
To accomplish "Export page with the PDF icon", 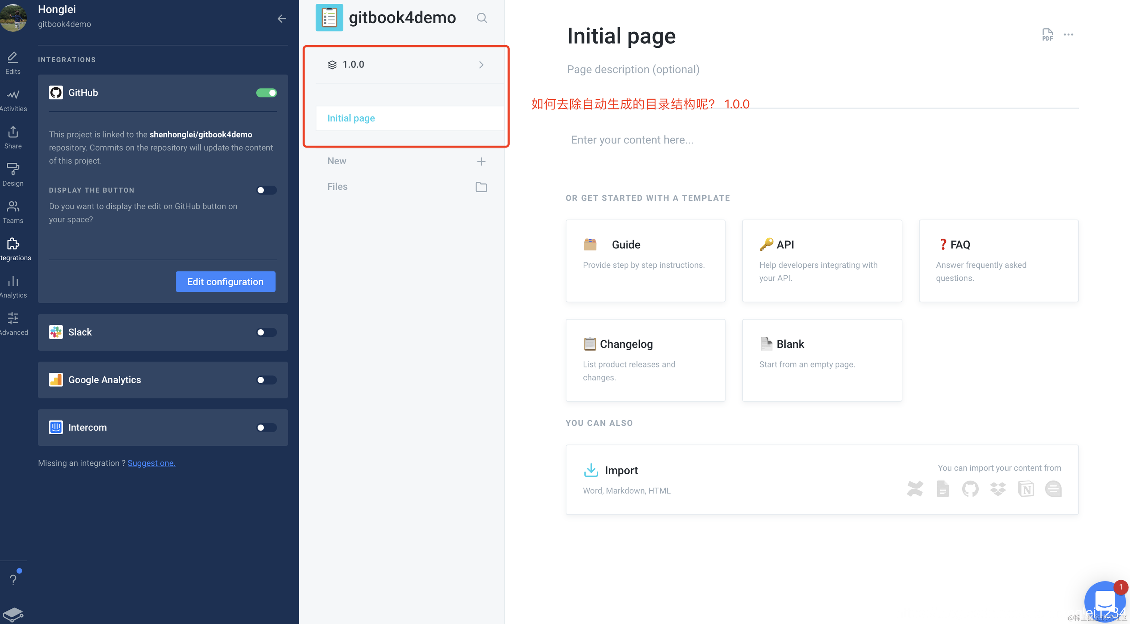I will click(1047, 35).
